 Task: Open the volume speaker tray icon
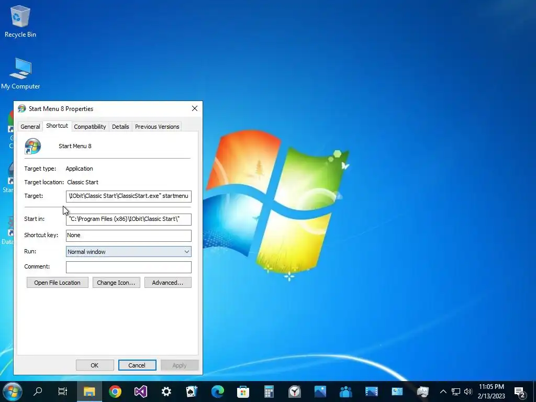pos(468,392)
